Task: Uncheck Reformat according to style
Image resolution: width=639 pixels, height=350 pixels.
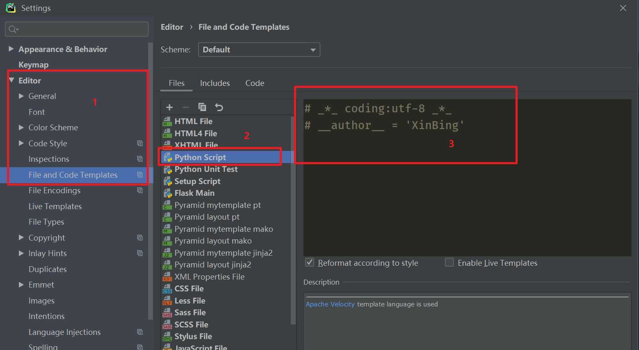Action: click(x=310, y=262)
